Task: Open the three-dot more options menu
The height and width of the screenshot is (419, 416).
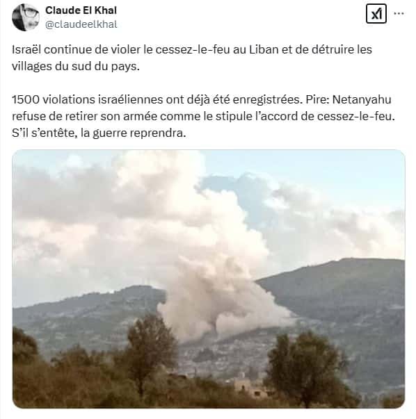Action: (x=399, y=13)
